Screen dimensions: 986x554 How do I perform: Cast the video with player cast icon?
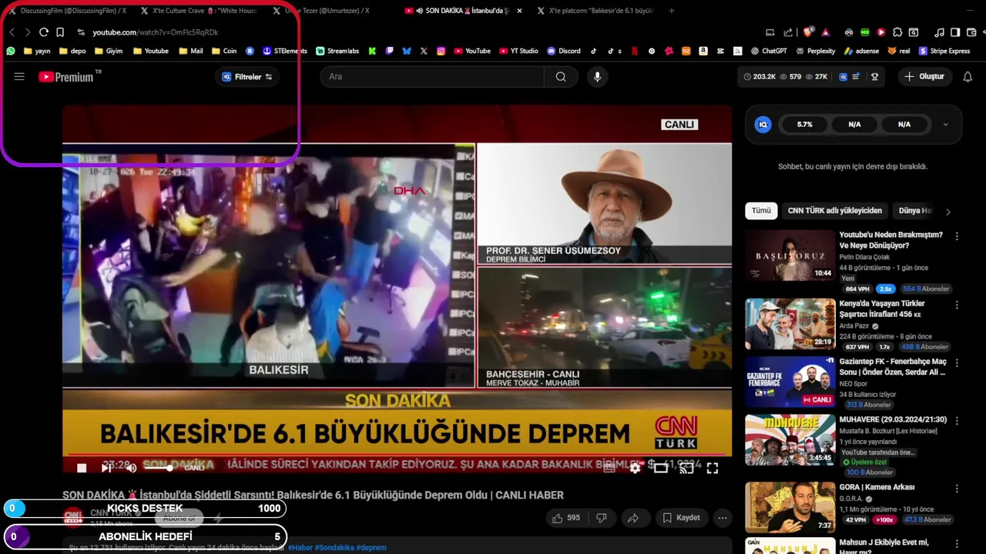pos(686,468)
